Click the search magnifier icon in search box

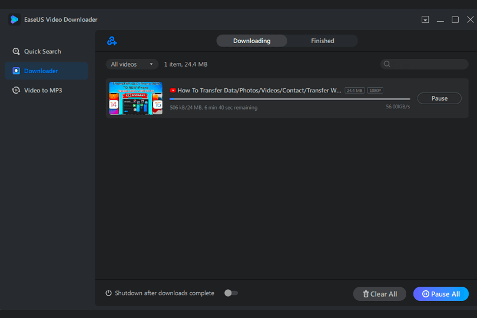pos(387,64)
